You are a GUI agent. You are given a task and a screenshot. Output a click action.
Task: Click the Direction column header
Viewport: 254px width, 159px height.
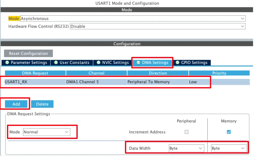[158, 73]
